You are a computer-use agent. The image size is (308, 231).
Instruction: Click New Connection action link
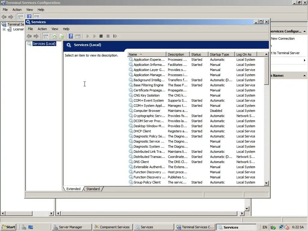point(283,38)
